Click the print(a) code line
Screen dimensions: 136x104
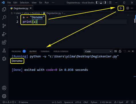click(30, 22)
